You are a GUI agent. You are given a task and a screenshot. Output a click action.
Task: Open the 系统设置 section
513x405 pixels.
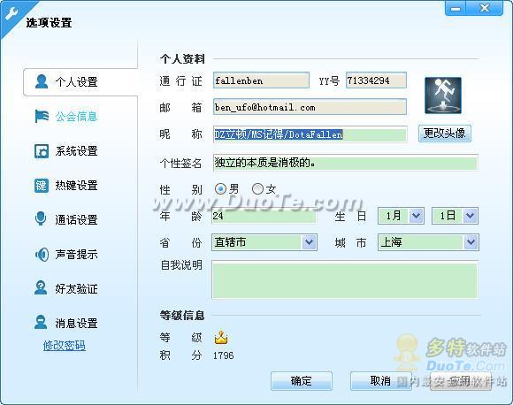(x=77, y=151)
